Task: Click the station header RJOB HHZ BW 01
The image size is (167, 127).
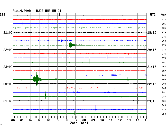Action: pyautogui.click(x=49, y=11)
